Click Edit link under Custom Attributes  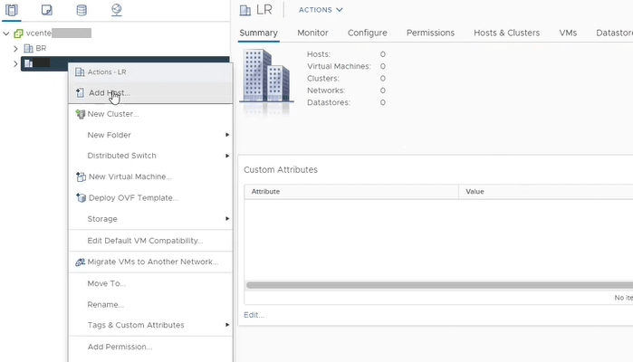[x=254, y=315]
